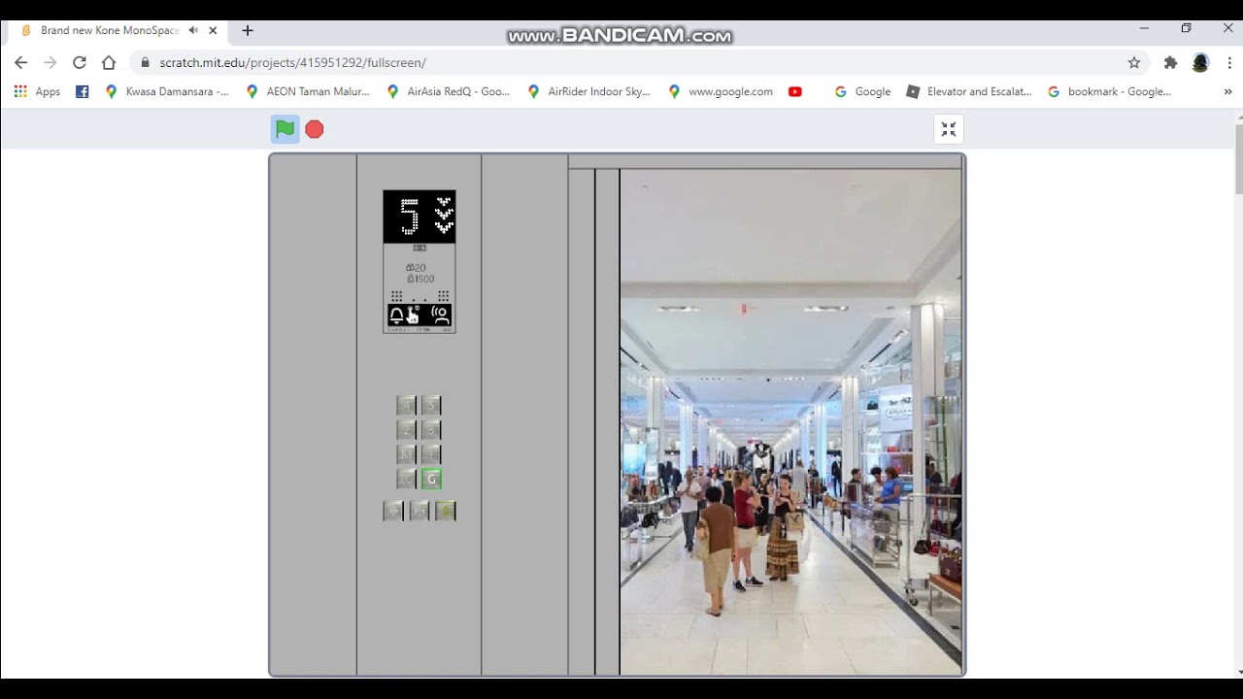Open the AirAsia RedQ bookmark
The width and height of the screenshot is (1243, 699).
(448, 91)
